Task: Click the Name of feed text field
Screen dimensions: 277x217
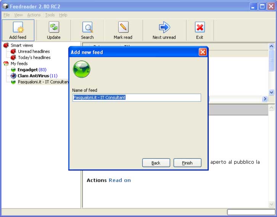Action: 137,97
